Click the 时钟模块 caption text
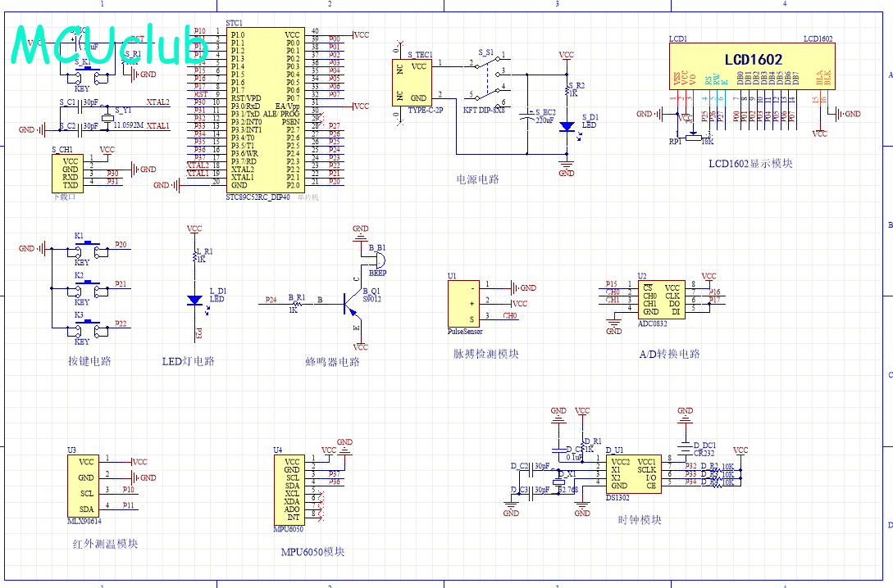This screenshot has height=588, width=893. tap(640, 520)
